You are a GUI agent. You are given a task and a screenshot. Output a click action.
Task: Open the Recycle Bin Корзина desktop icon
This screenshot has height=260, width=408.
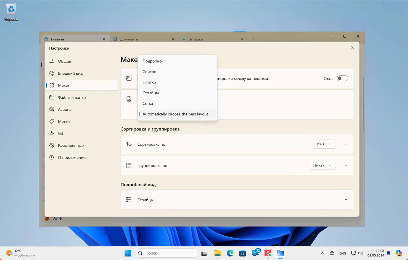point(11,12)
